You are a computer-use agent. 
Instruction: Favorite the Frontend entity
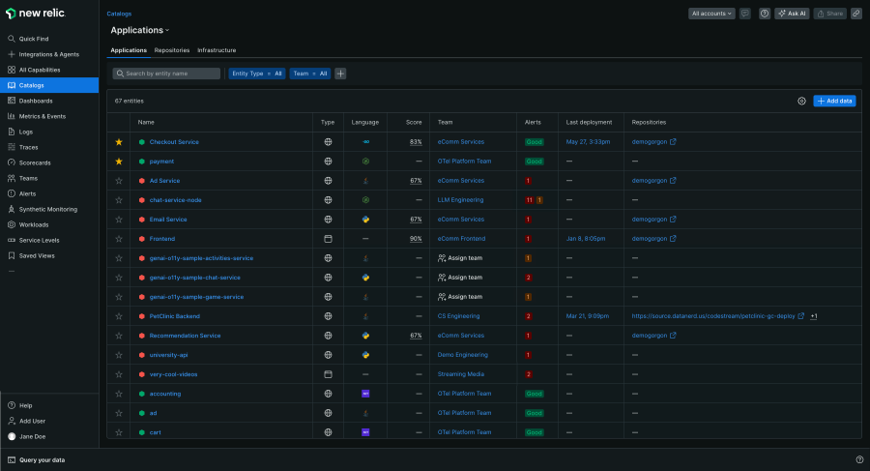click(119, 239)
